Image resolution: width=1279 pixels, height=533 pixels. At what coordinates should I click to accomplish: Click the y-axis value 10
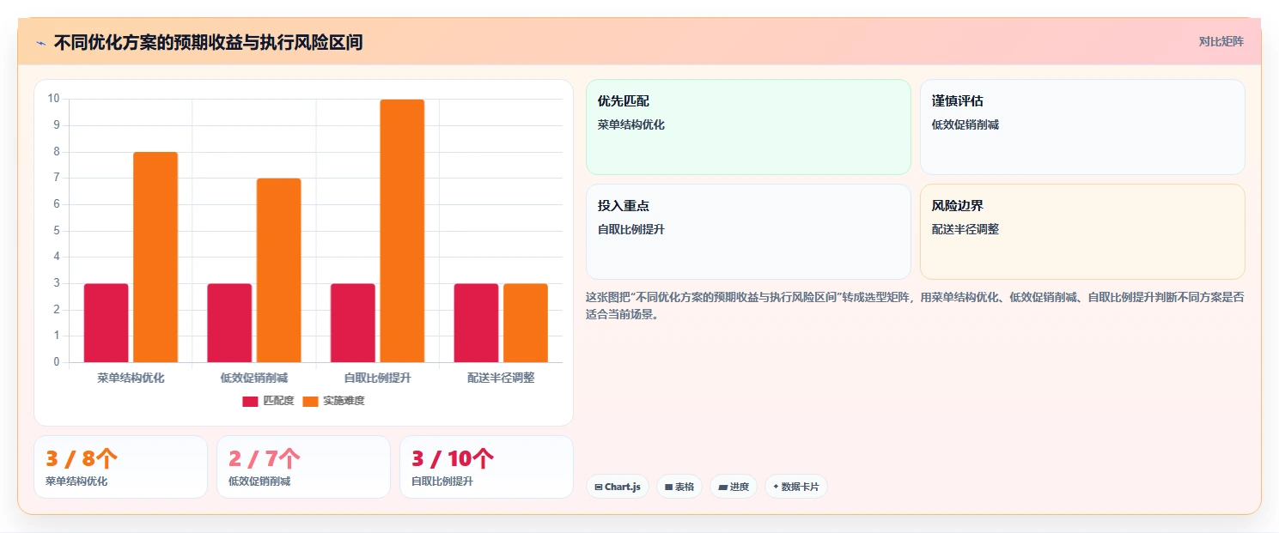tap(53, 99)
